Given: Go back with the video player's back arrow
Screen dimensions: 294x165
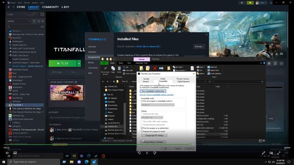Looking at the screenshot, I should coord(4,2).
